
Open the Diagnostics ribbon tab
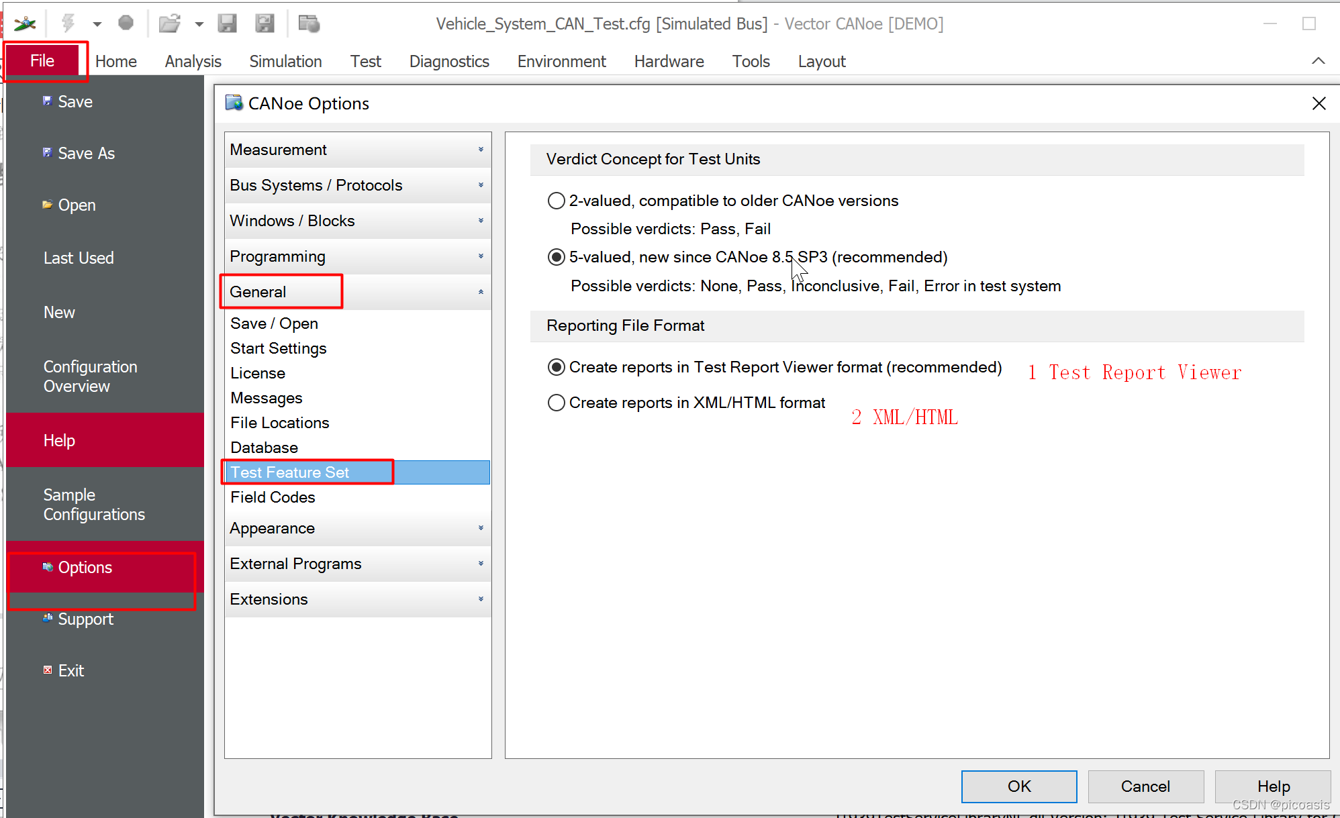pyautogui.click(x=449, y=61)
